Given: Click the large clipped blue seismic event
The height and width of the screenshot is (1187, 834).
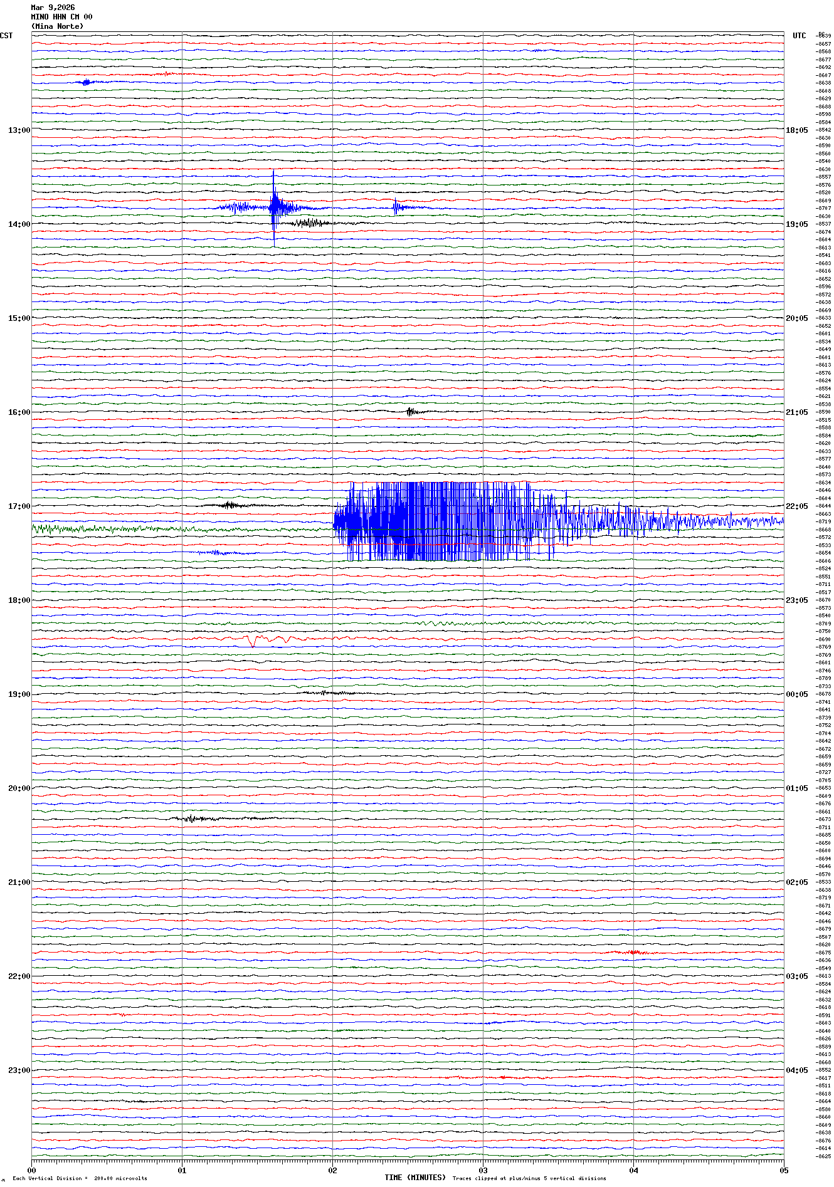Looking at the screenshot, I should tap(439, 521).
